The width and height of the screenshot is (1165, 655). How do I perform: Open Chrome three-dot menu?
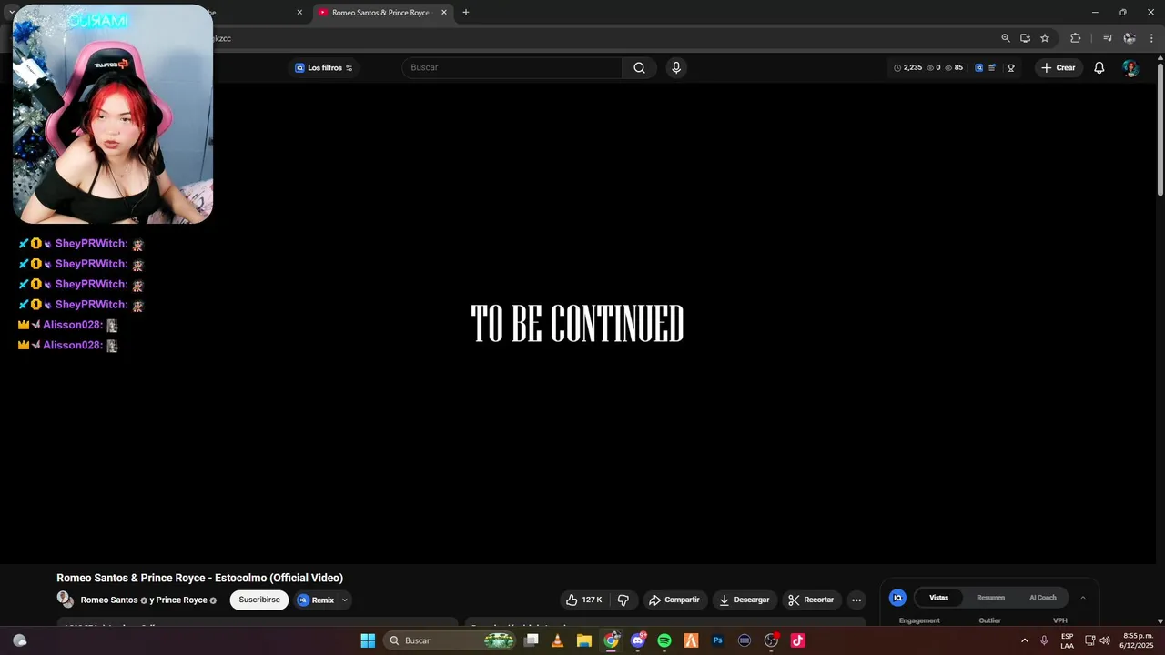[x=1151, y=38]
